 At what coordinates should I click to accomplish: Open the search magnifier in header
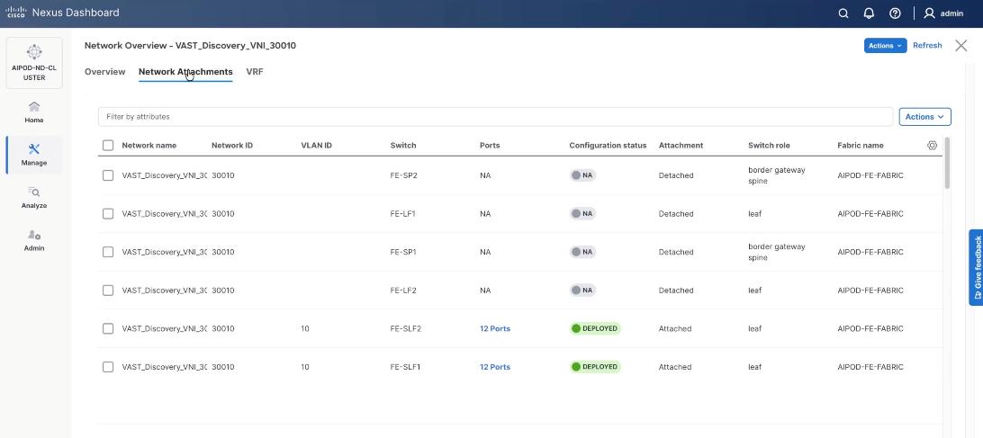coord(843,13)
